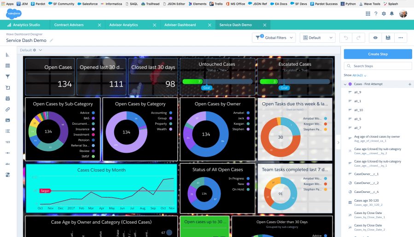Open the Trailhead bookmark

[x=150, y=4]
